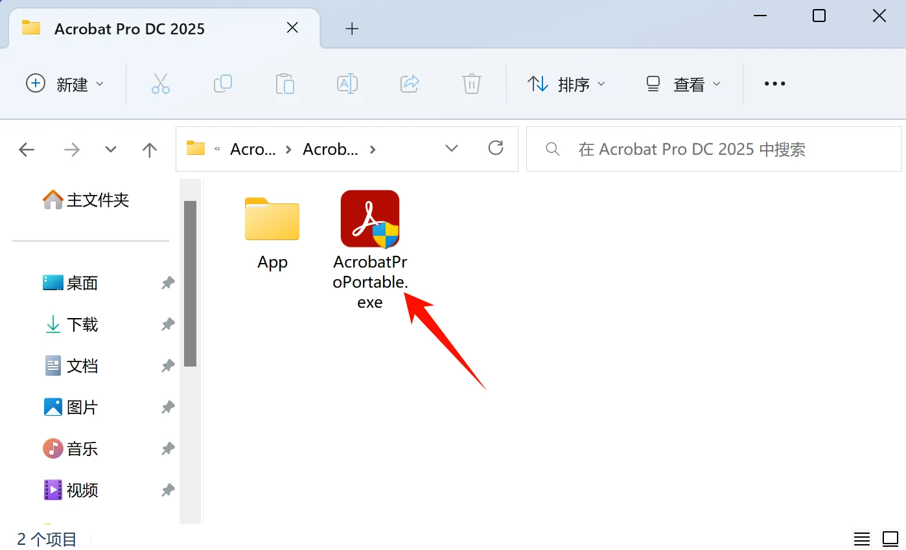This screenshot has height=550, width=906.
Task: Refresh the current folder
Action: [x=496, y=148]
